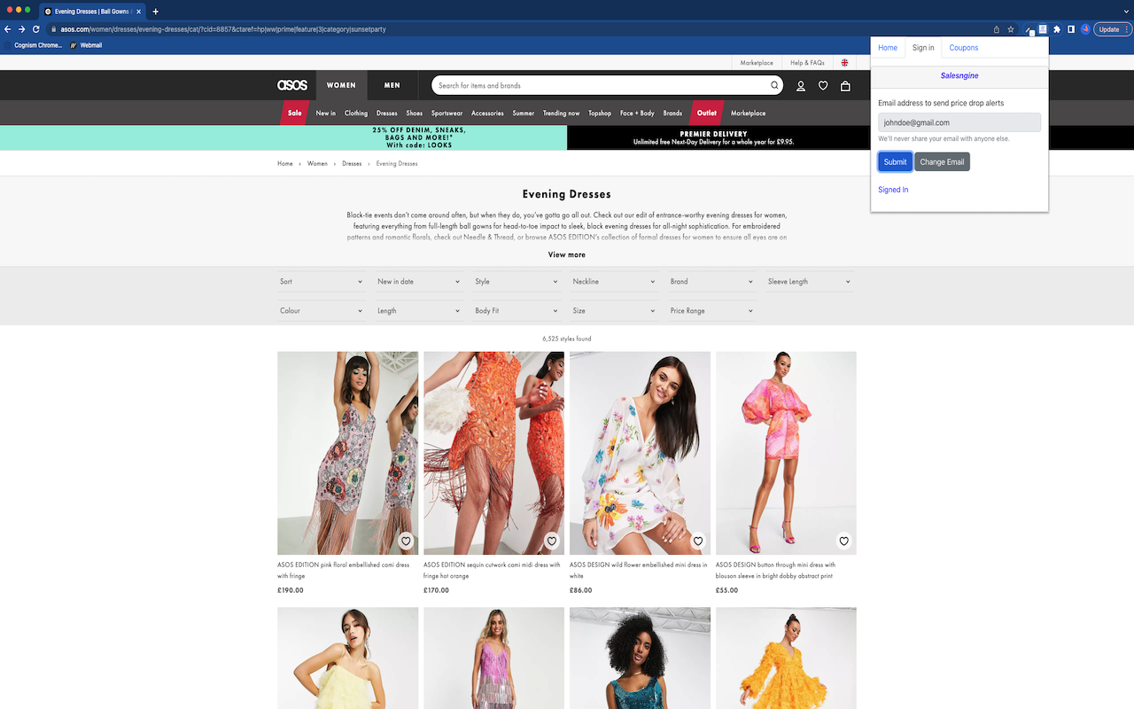Open Saved Items via the heart icon

pos(823,85)
